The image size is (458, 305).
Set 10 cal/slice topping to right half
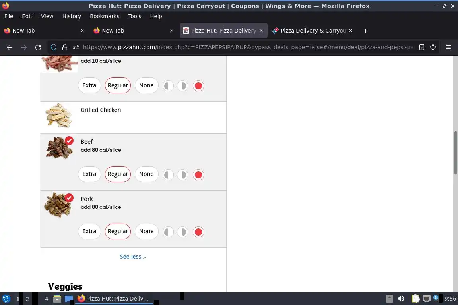pyautogui.click(x=182, y=86)
